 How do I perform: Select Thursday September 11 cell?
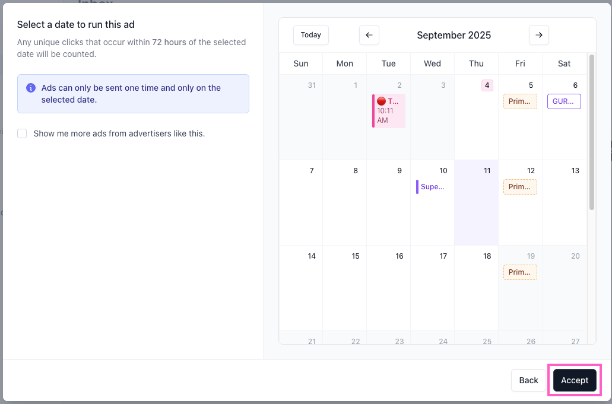tap(476, 208)
